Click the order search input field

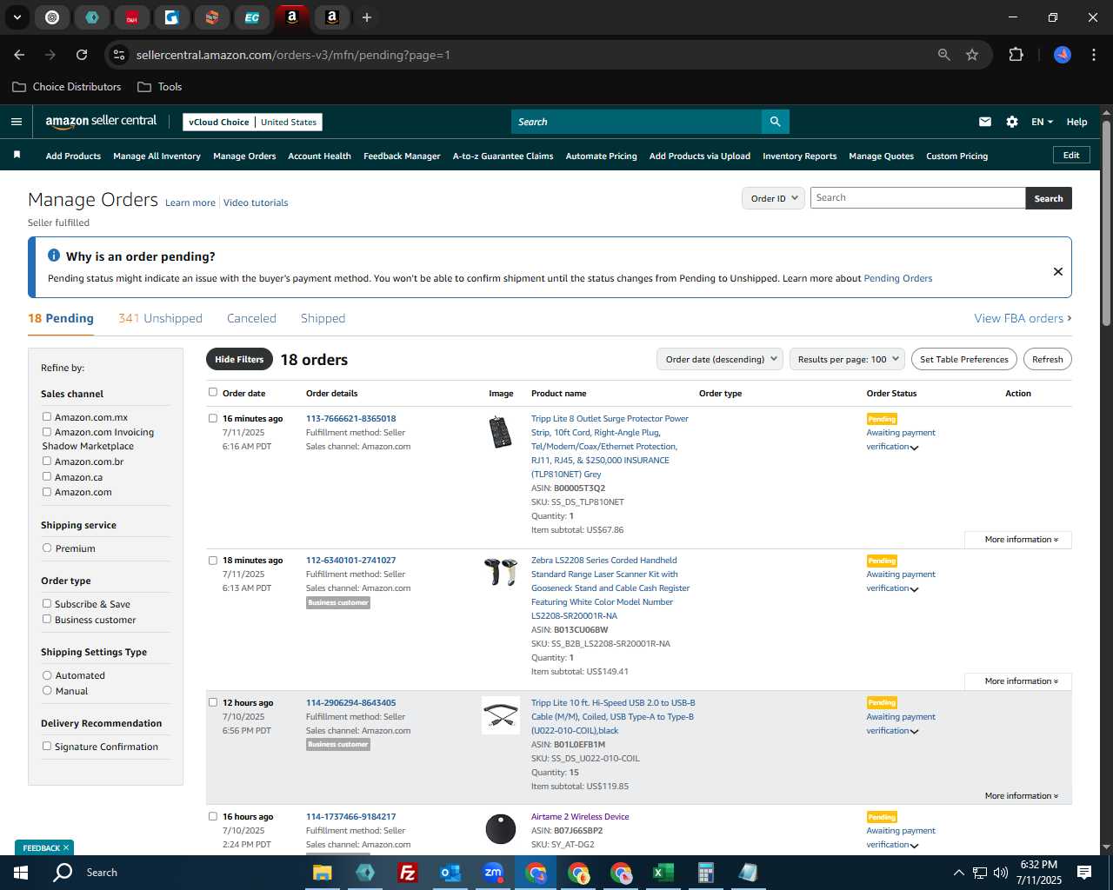[x=918, y=198]
